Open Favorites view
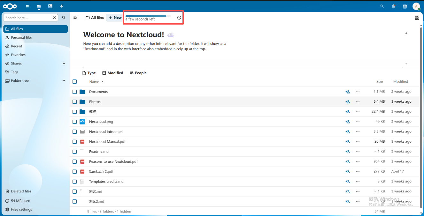This screenshot has width=424, height=216. (x=35, y=55)
